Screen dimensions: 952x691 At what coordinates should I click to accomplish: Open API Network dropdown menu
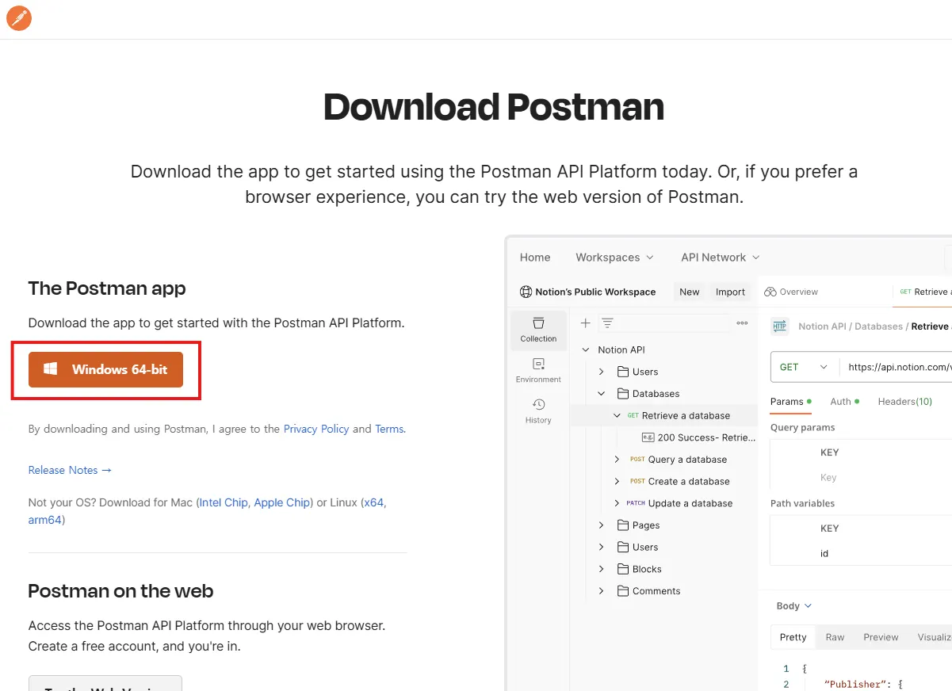[720, 258]
